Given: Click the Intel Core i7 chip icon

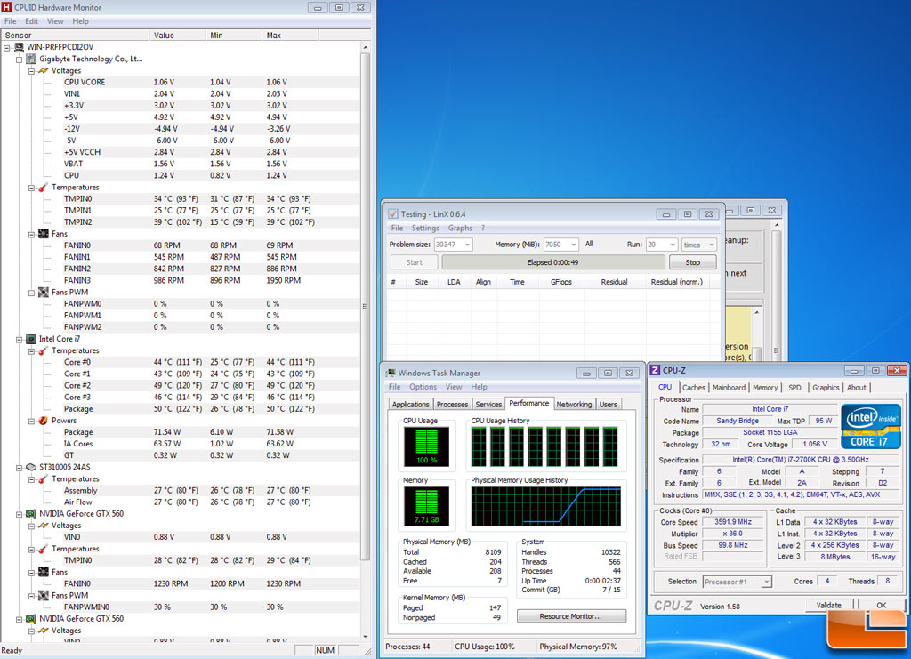Looking at the screenshot, I should [x=32, y=339].
